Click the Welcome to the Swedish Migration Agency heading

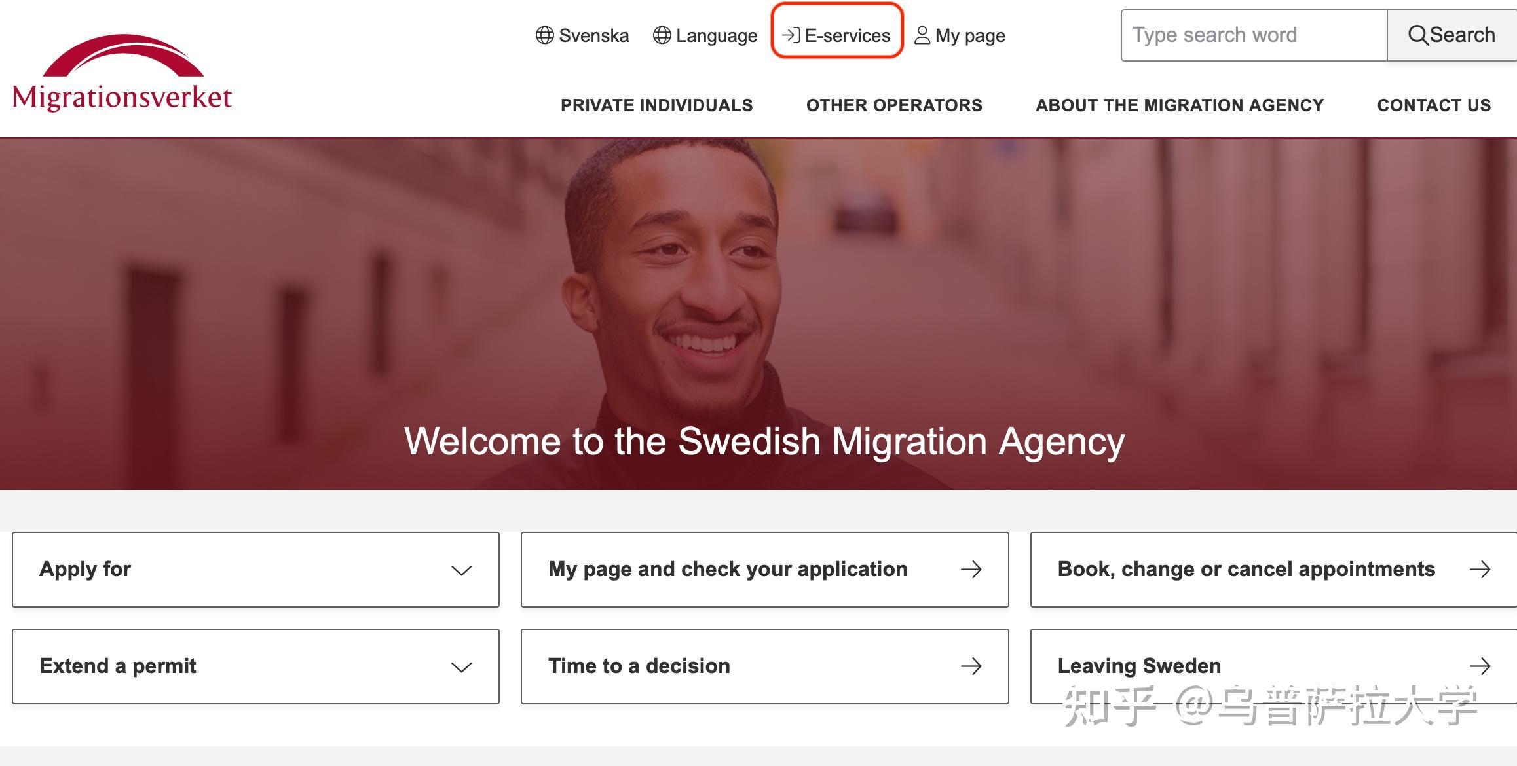point(764,441)
